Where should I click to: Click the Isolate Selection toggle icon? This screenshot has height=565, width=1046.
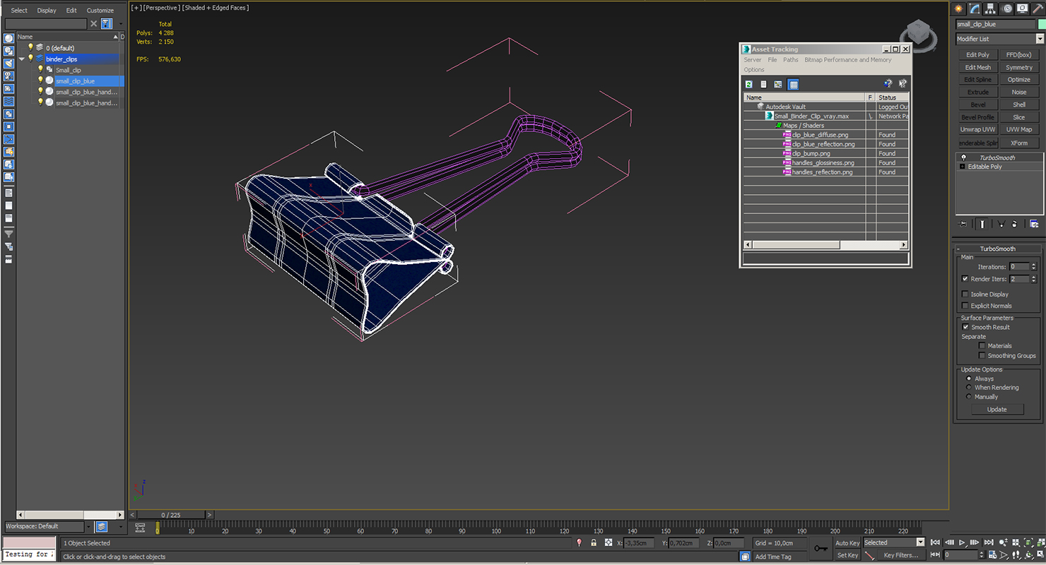579,542
